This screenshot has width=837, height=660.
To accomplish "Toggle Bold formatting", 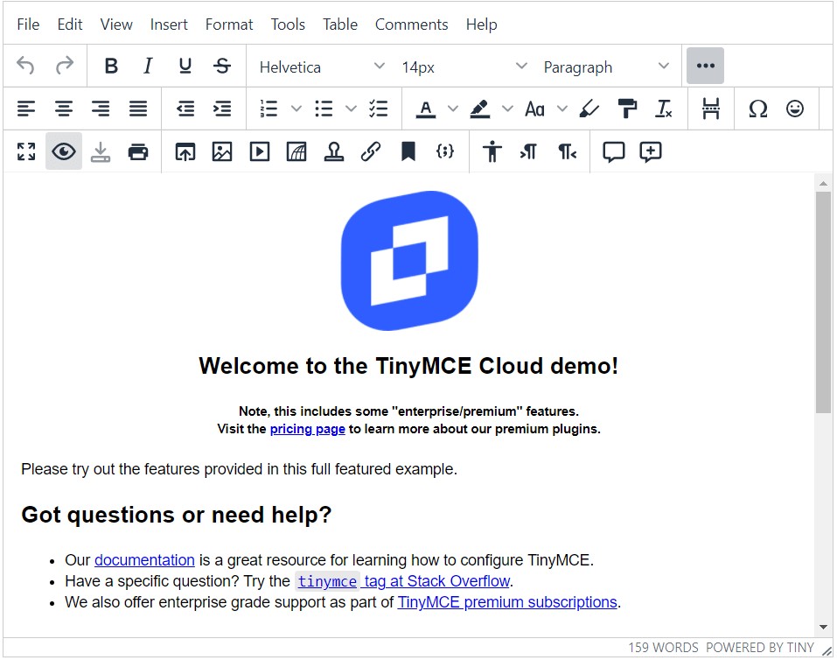I will [x=111, y=67].
